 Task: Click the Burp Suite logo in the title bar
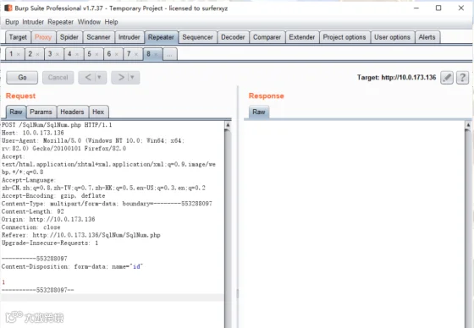(8, 8)
